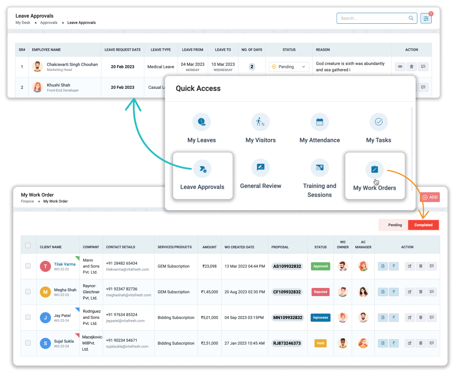This screenshot has height=373, width=455.
Task: Expand the Pending status dropdown
Action: [289, 67]
